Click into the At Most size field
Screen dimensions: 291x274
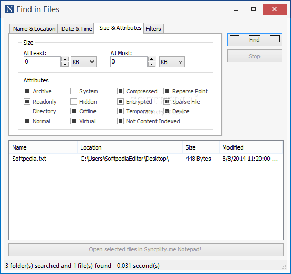point(129,62)
